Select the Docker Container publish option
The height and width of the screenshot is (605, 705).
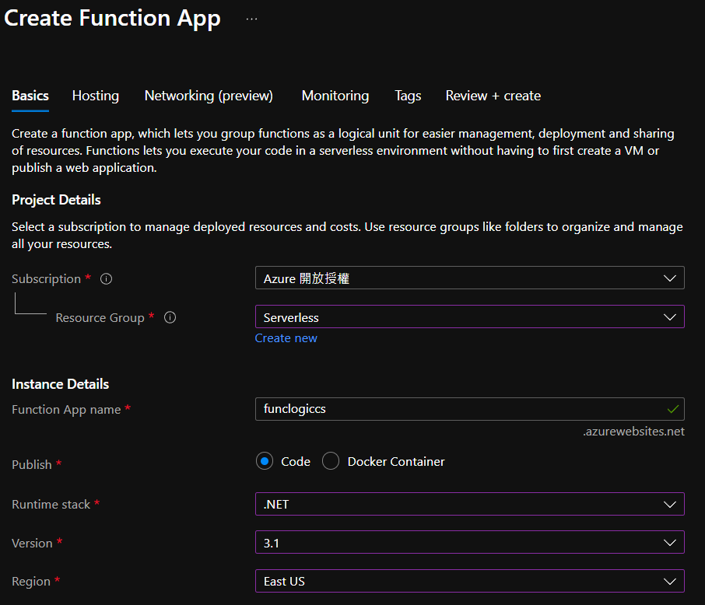coord(331,461)
